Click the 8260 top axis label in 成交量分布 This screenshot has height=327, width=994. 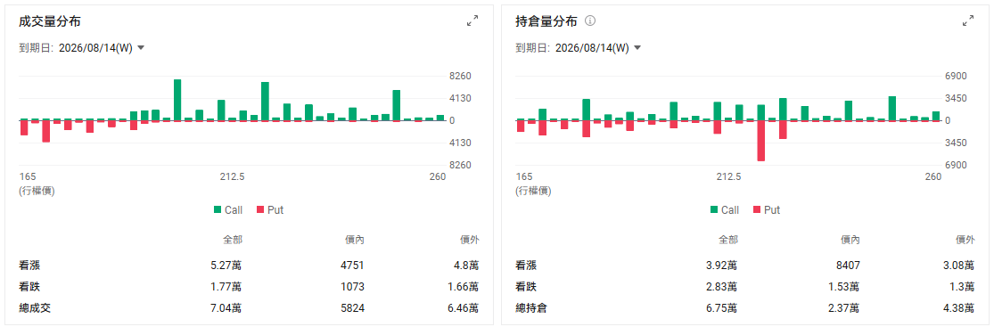click(x=460, y=76)
